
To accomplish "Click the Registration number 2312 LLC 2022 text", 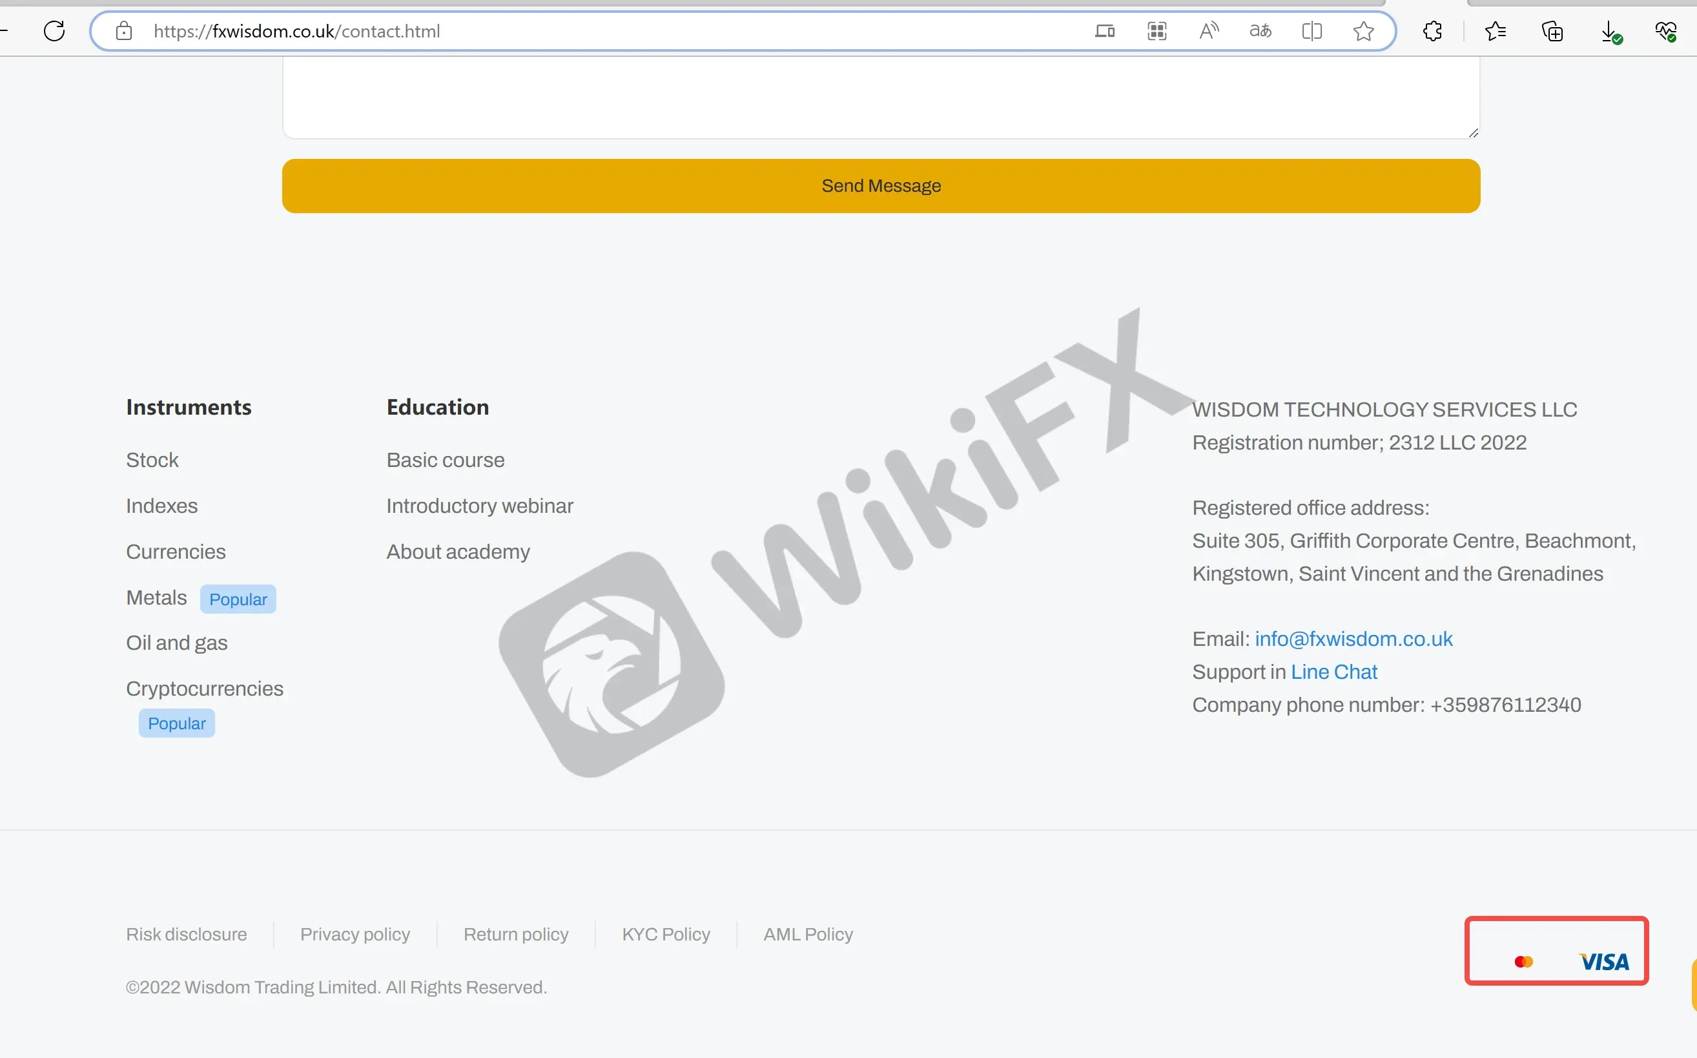I will (1359, 442).
